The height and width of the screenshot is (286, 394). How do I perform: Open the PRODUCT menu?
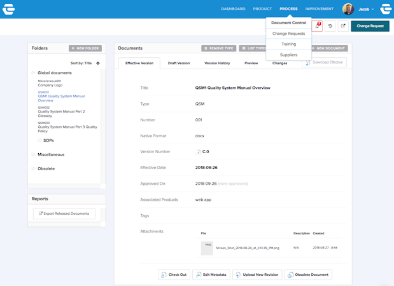click(262, 9)
